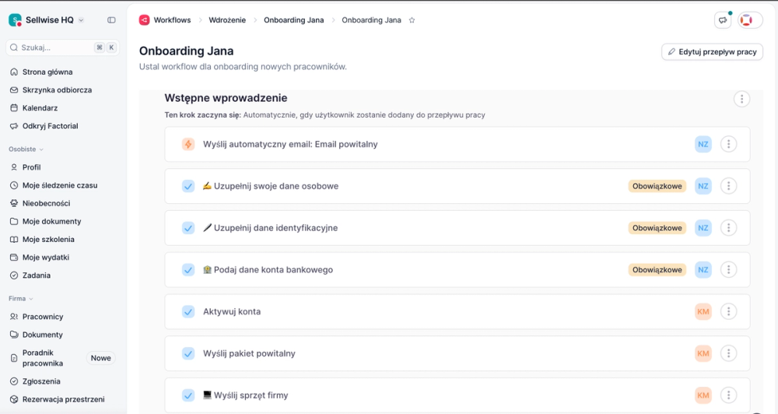Click the lightning automation icon on email row
This screenshot has height=414, width=778.
pos(188,145)
